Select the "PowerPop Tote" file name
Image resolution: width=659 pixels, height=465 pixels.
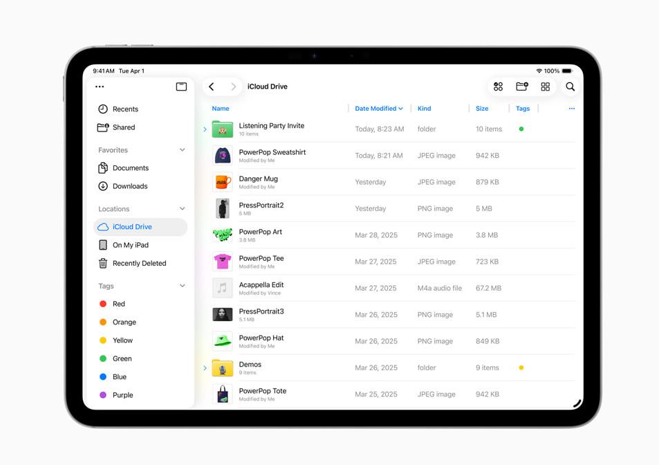(x=263, y=391)
